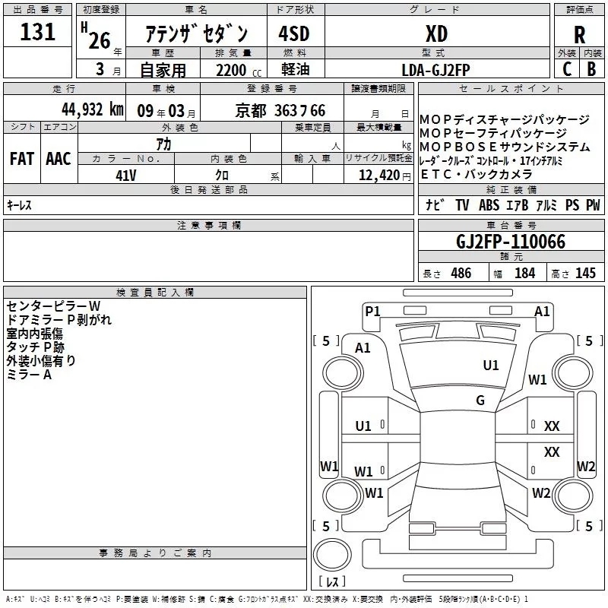Click the G windshield chip marker
Viewport: 608px width, 608px height.
tap(480, 401)
